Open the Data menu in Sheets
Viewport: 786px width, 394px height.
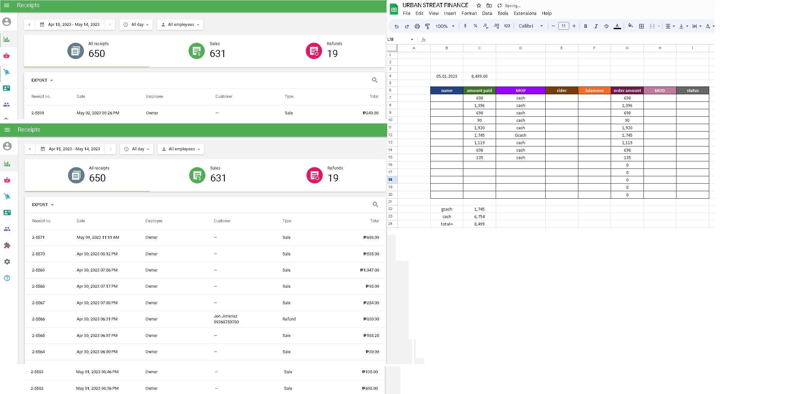pyautogui.click(x=487, y=13)
